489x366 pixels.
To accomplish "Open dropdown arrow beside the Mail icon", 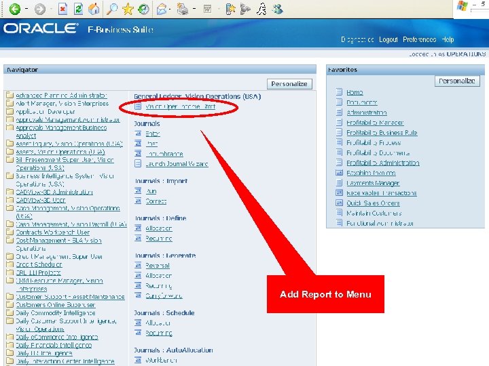I will tap(171, 9).
